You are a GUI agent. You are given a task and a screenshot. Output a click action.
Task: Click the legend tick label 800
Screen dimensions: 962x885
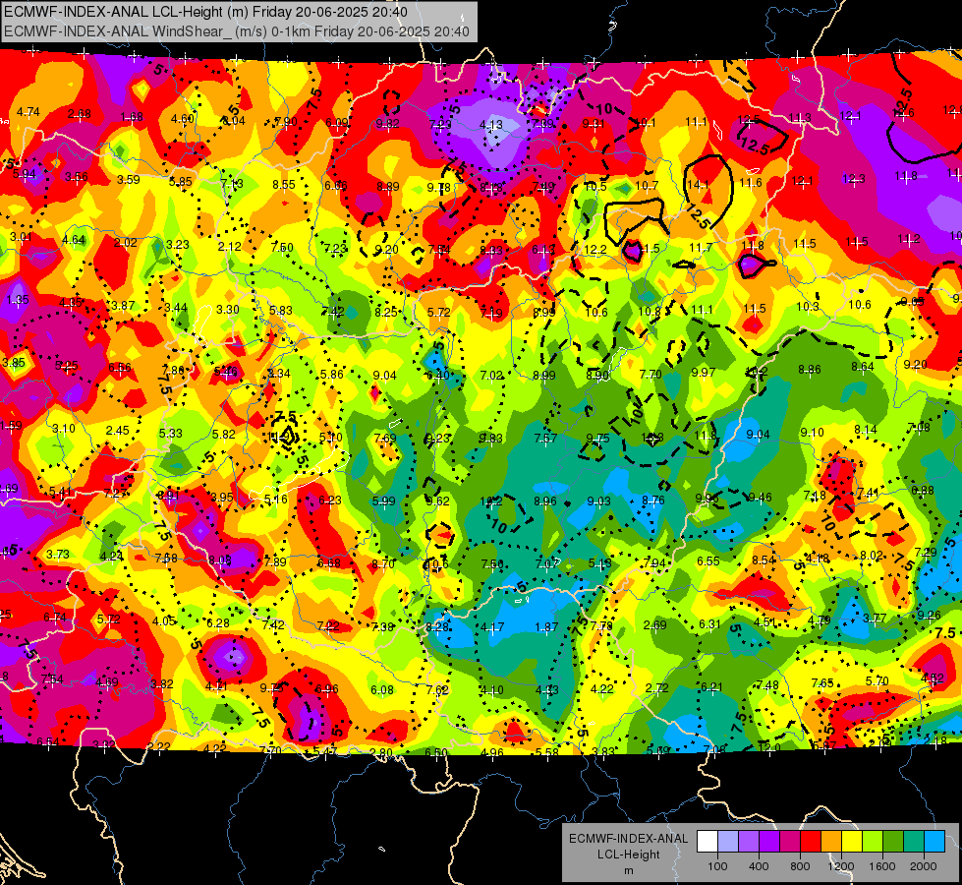pyautogui.click(x=800, y=866)
